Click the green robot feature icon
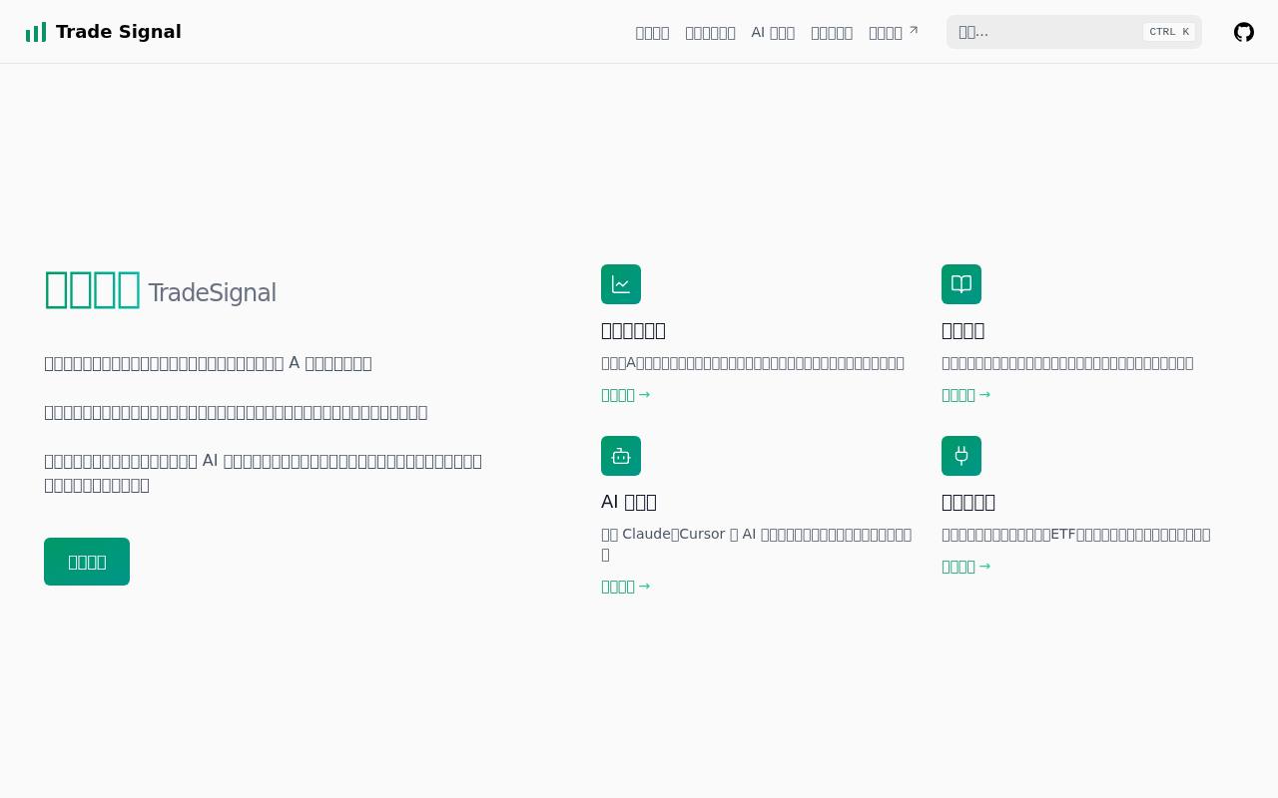 pyautogui.click(x=621, y=456)
